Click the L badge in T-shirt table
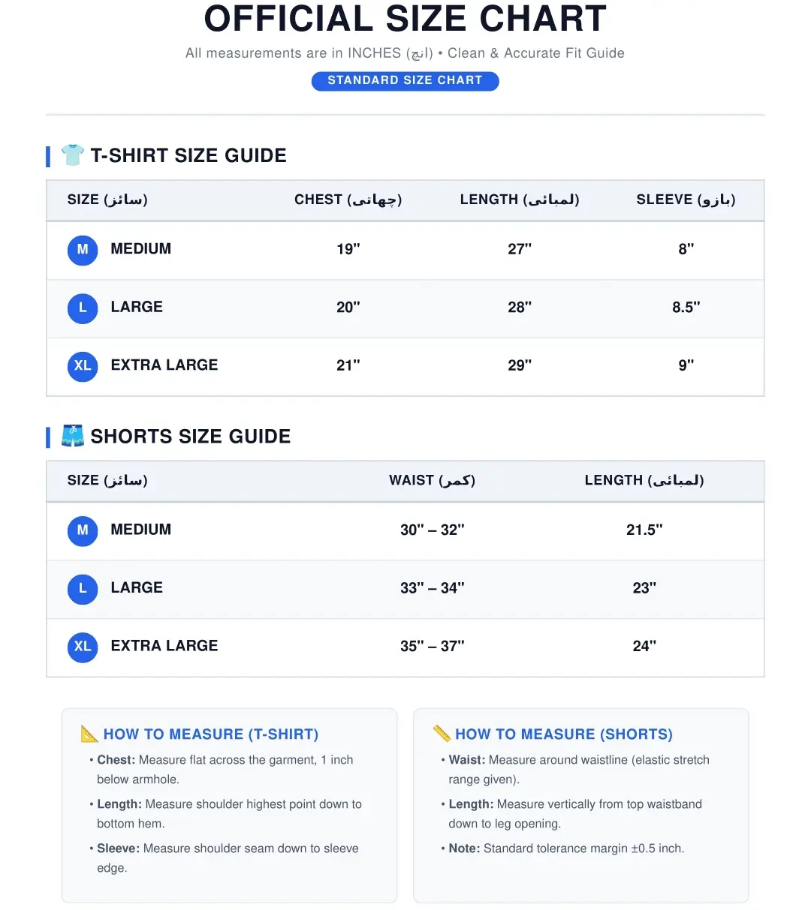The image size is (811, 910). pyautogui.click(x=83, y=308)
